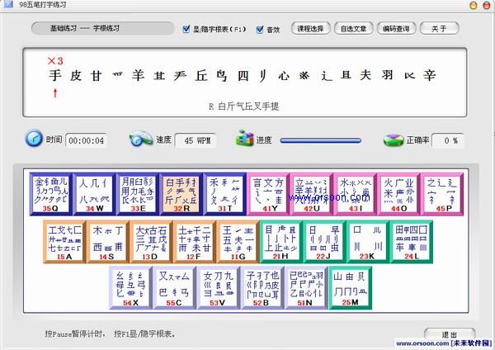This screenshot has width=495, height=350.
Task: Click the accuracy icon beside 正确率
Action: coord(393,140)
